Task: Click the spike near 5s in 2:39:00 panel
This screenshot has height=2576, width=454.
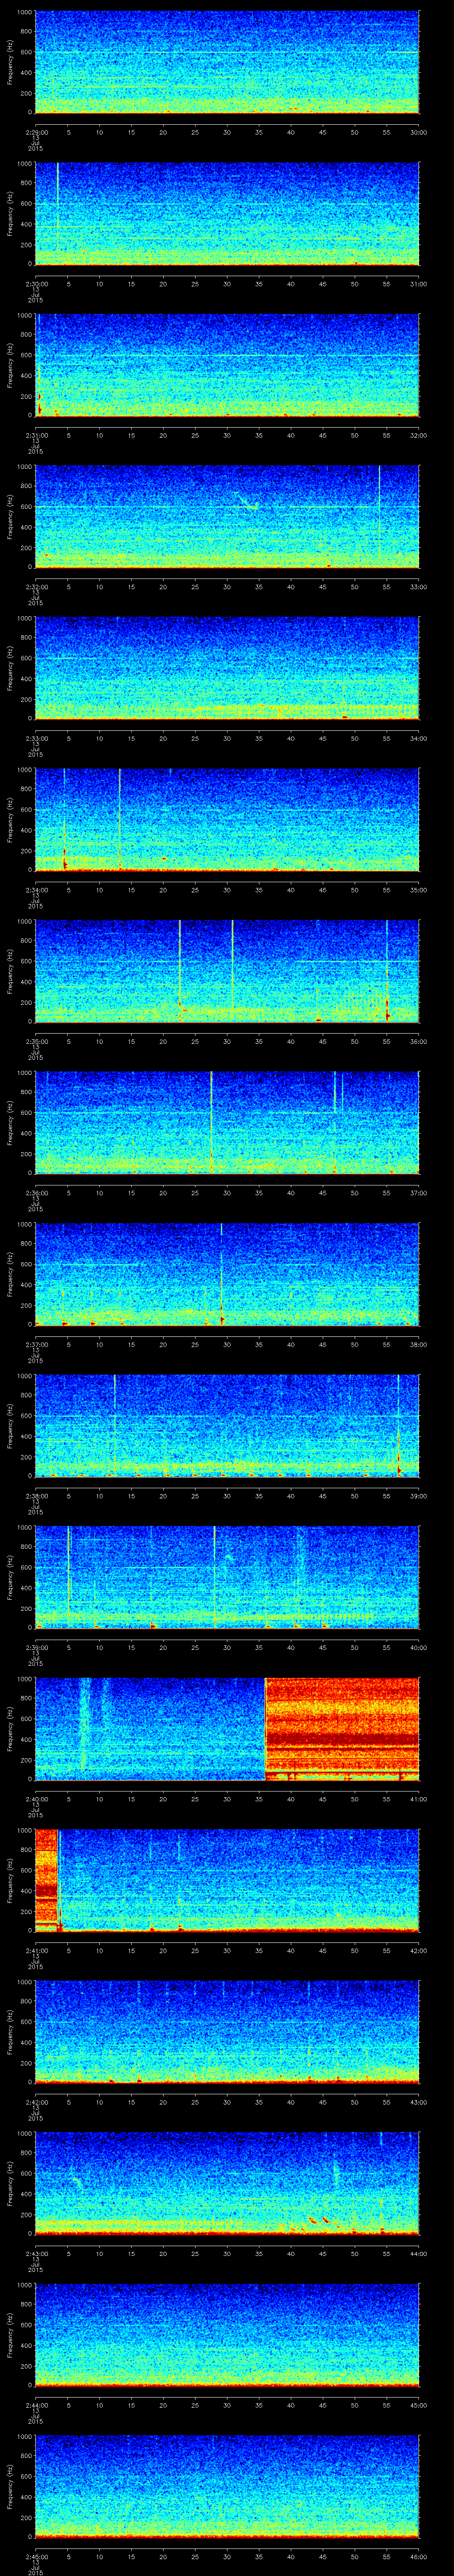Action: 68,1575
